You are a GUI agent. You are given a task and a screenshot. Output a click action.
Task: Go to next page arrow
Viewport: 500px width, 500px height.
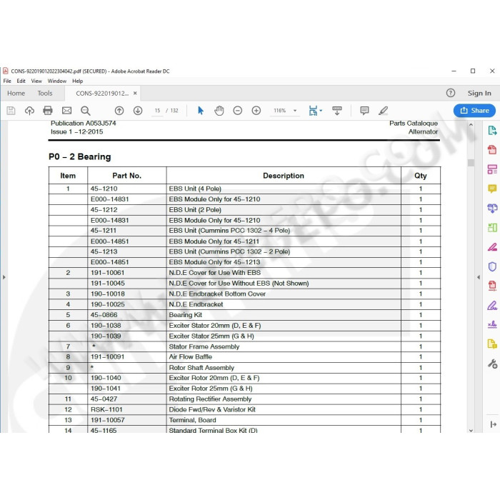pyautogui.click(x=138, y=111)
